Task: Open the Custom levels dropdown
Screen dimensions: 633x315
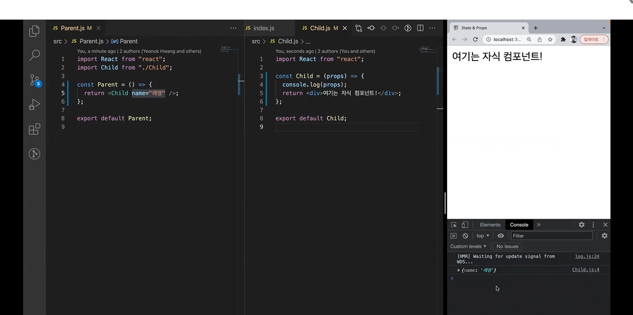Action: 468,246
